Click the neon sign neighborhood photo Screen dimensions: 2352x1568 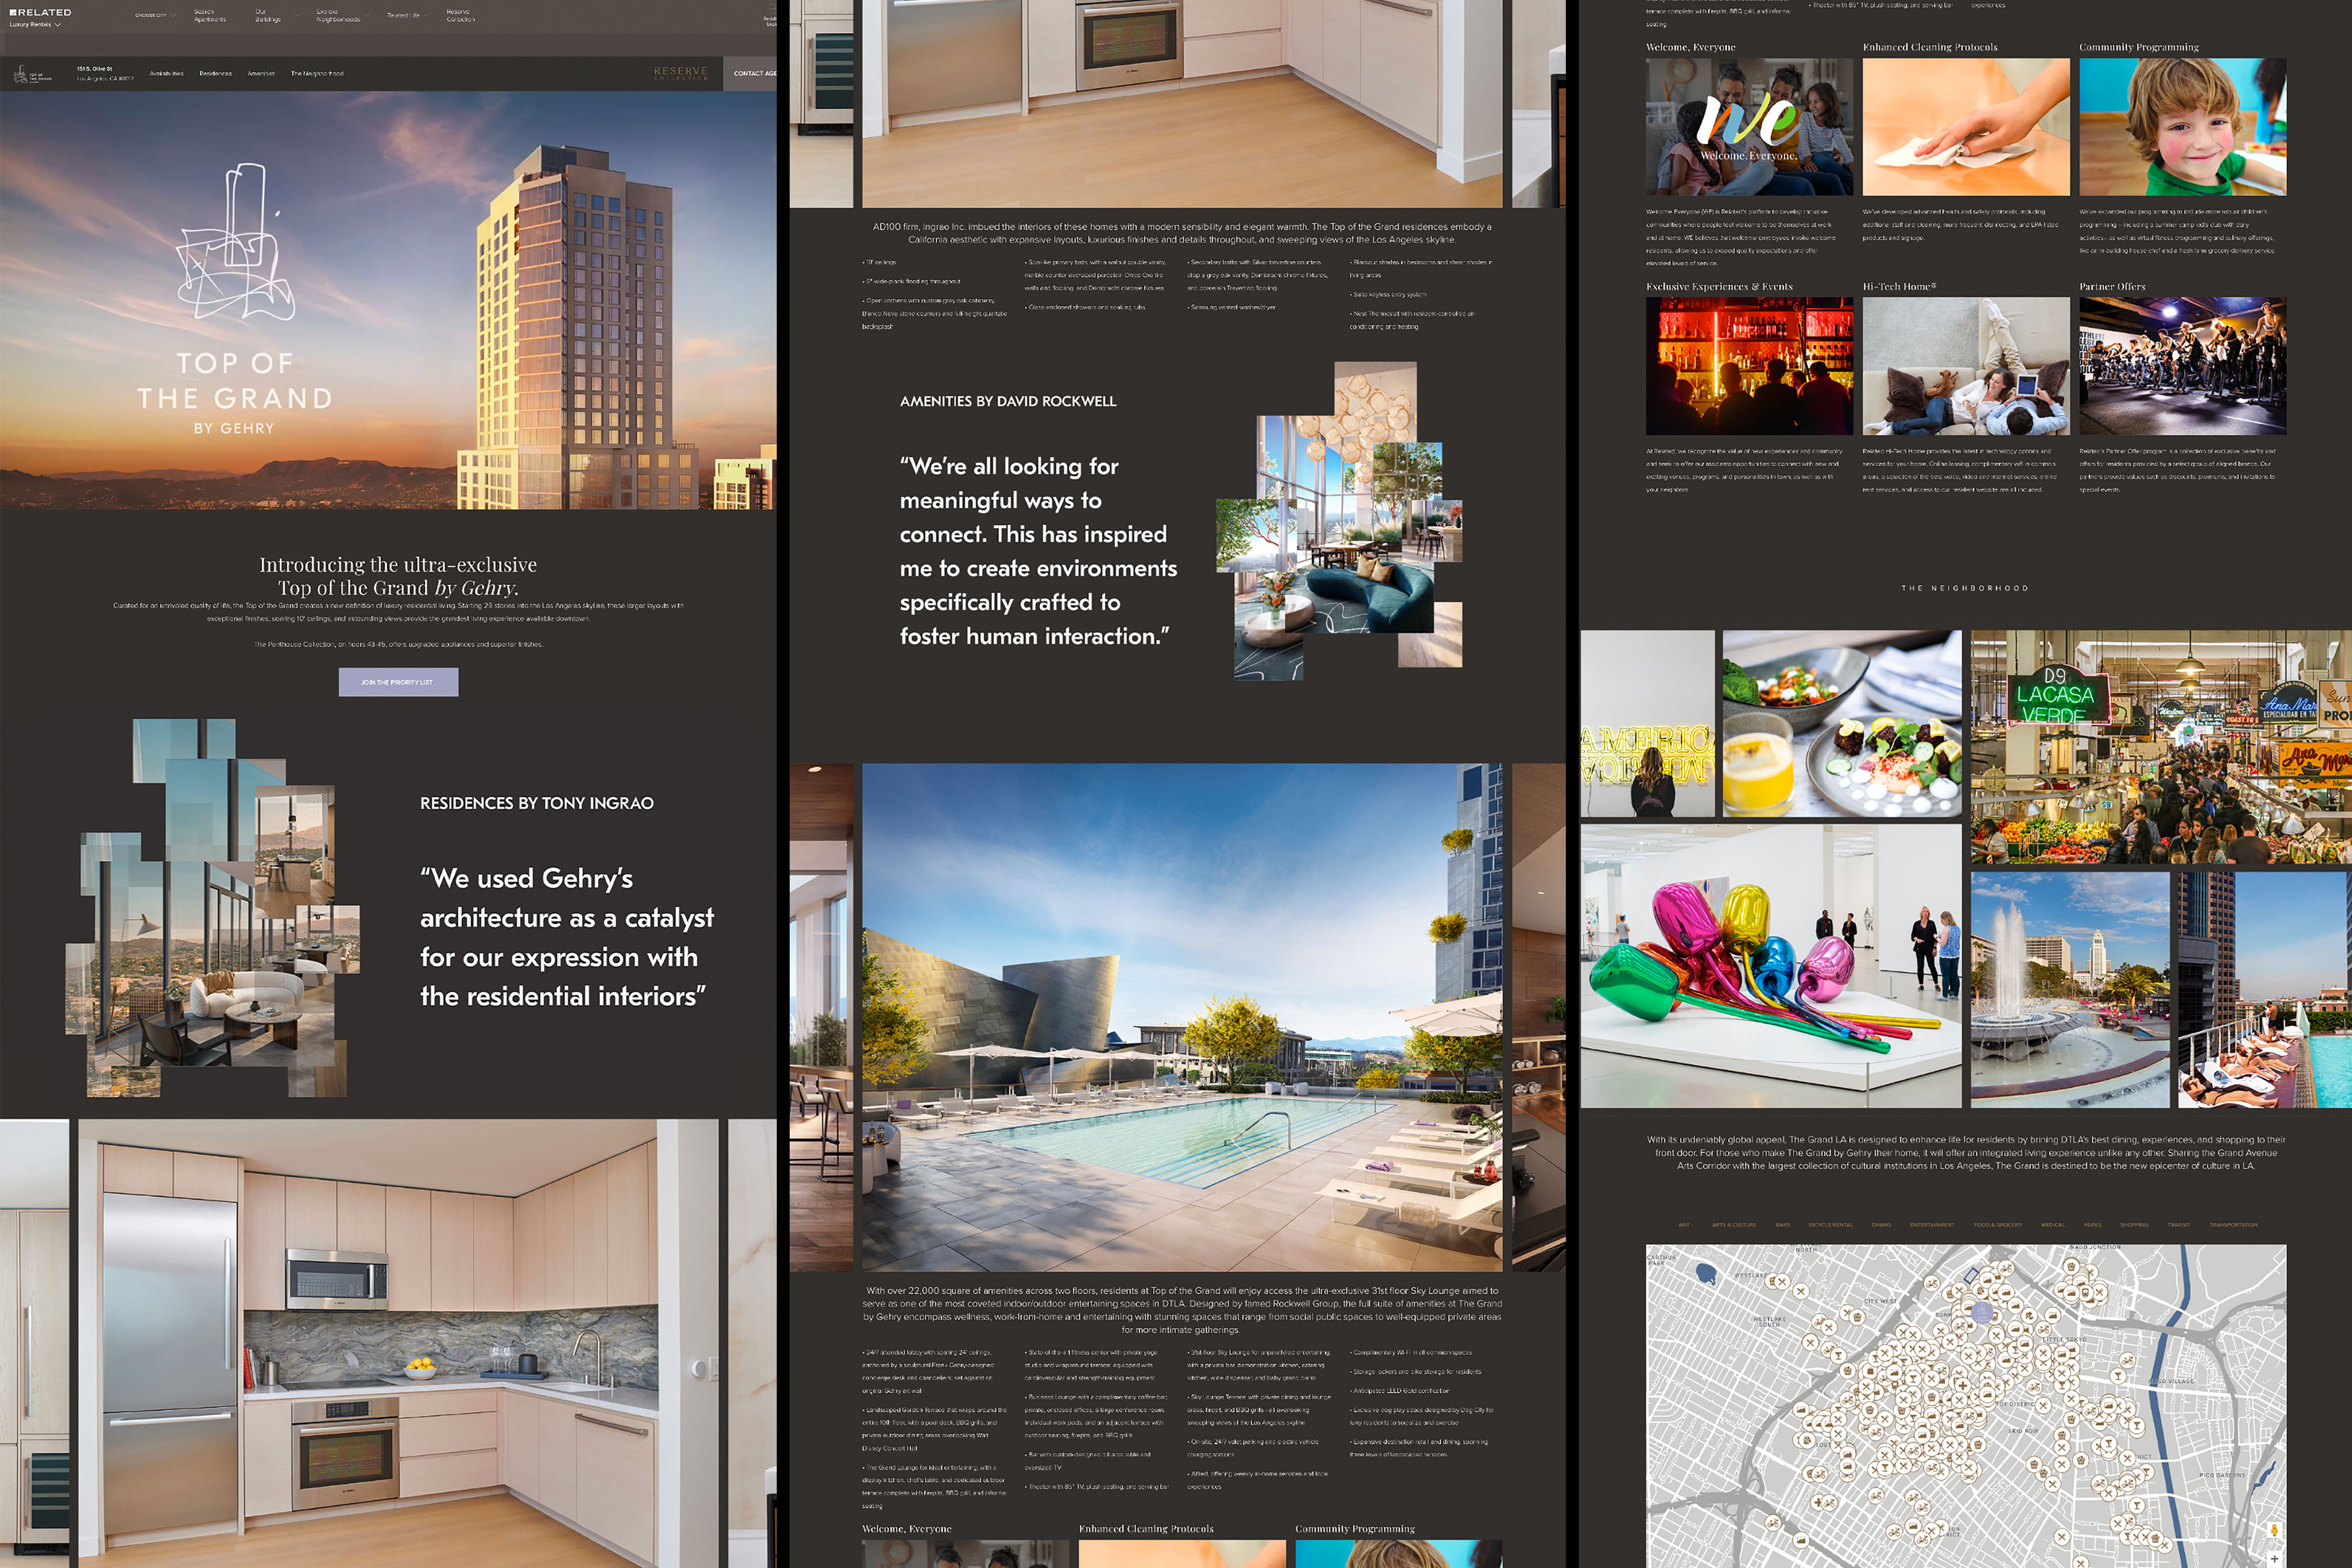pos(1648,724)
